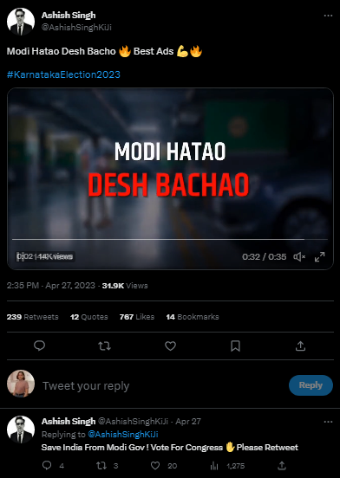The height and width of the screenshot is (478, 340).
Task: Share the main tweet using share icon
Action: [300, 346]
